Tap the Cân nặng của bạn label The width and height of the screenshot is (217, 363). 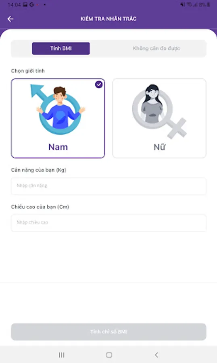(39, 170)
